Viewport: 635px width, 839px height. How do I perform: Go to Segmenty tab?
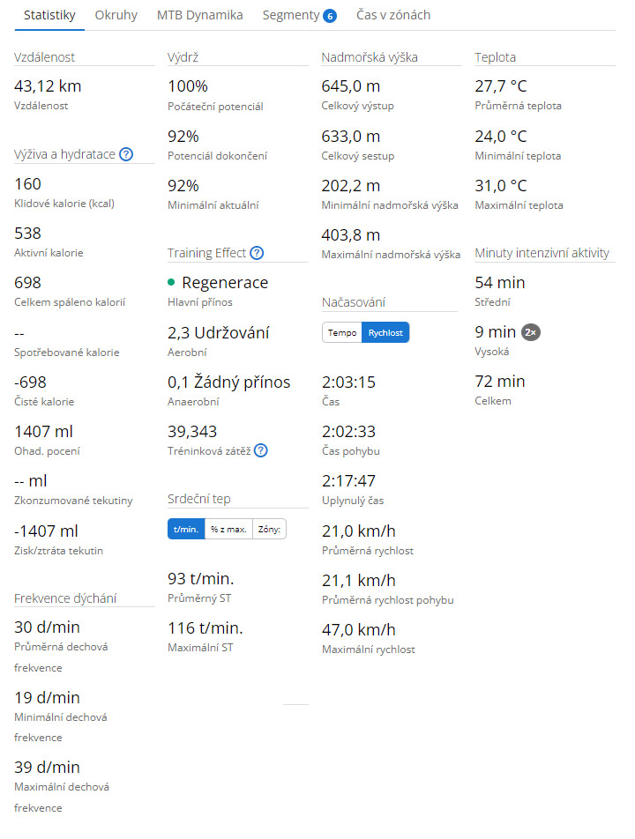click(299, 15)
